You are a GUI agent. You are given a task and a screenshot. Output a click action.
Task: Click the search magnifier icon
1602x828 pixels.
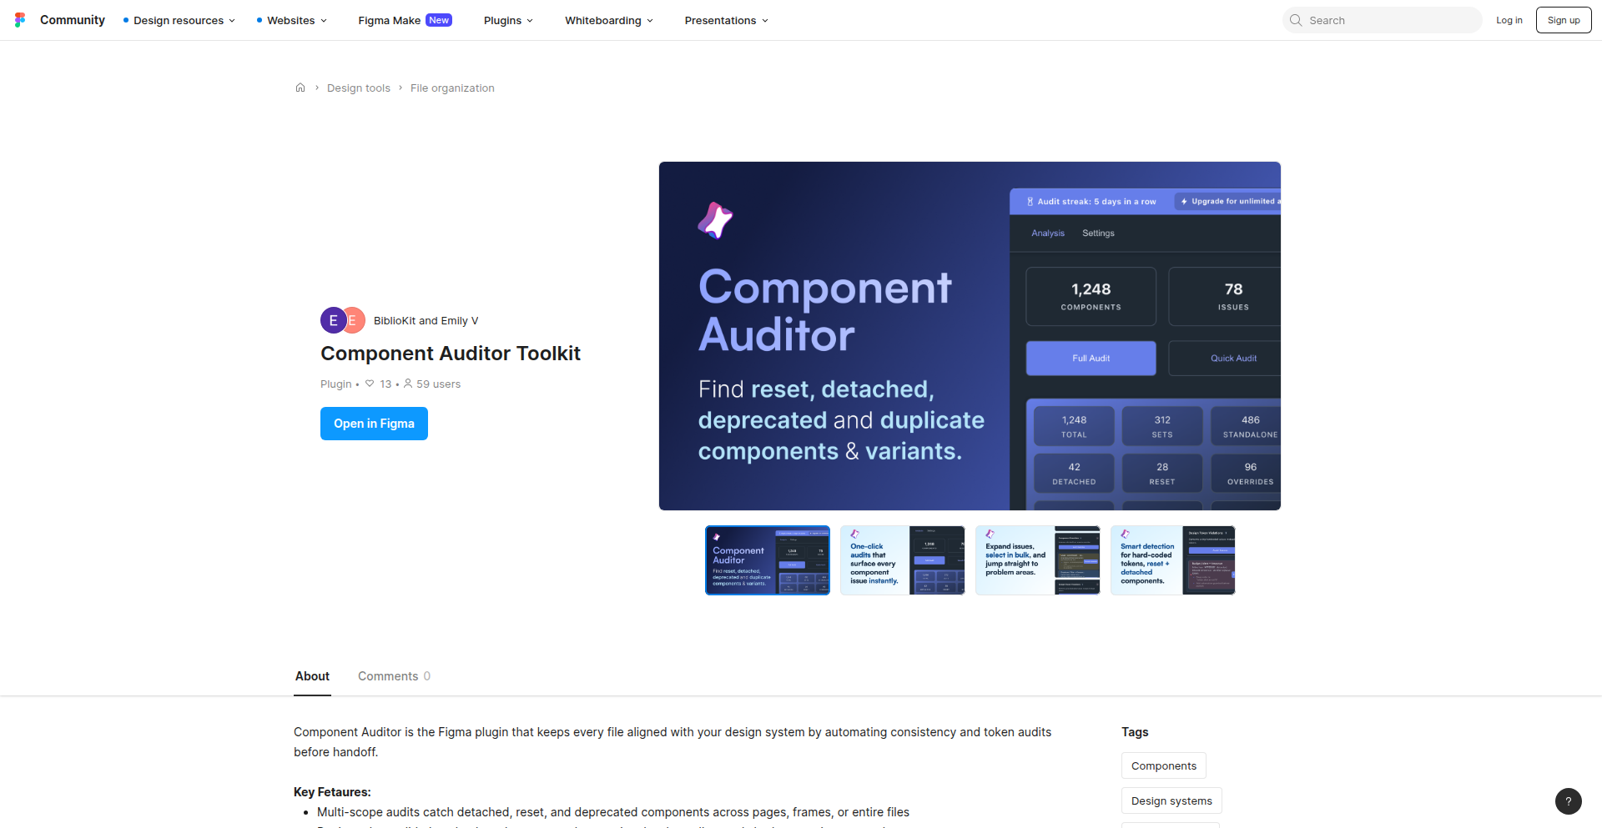pos(1296,19)
